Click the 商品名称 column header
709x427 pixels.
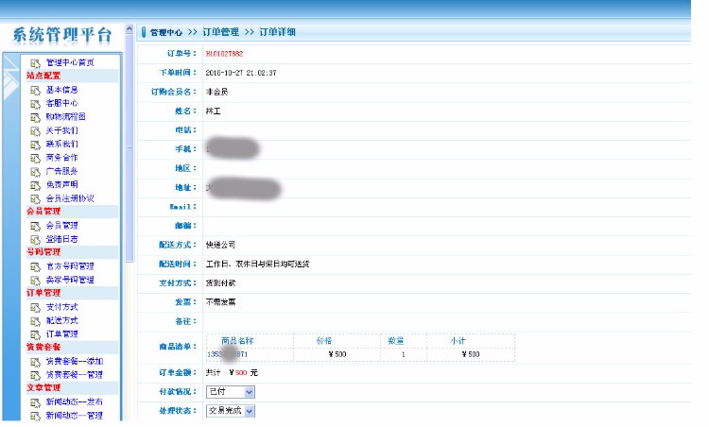pyautogui.click(x=237, y=341)
